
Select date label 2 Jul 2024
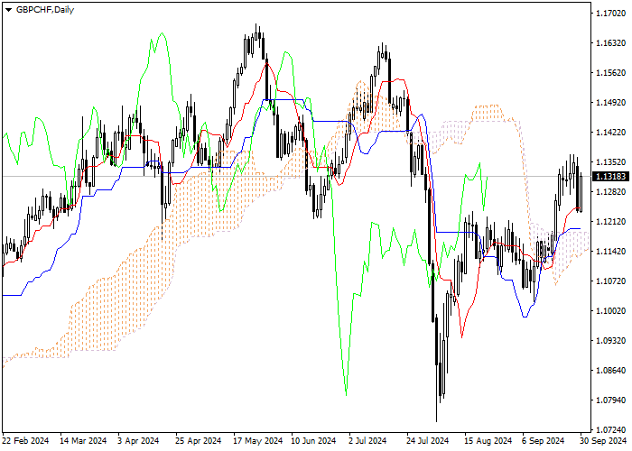point(367,441)
